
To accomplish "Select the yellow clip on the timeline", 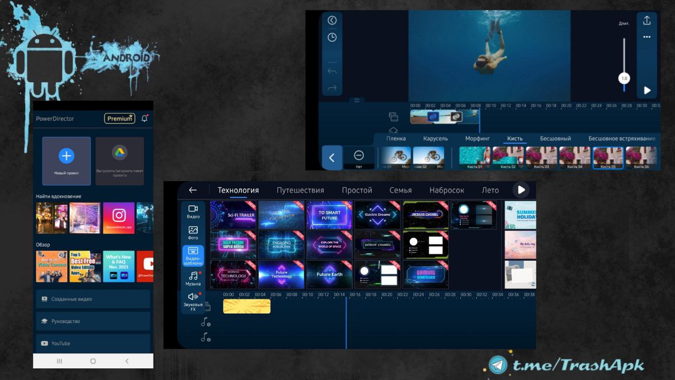I will tap(247, 306).
